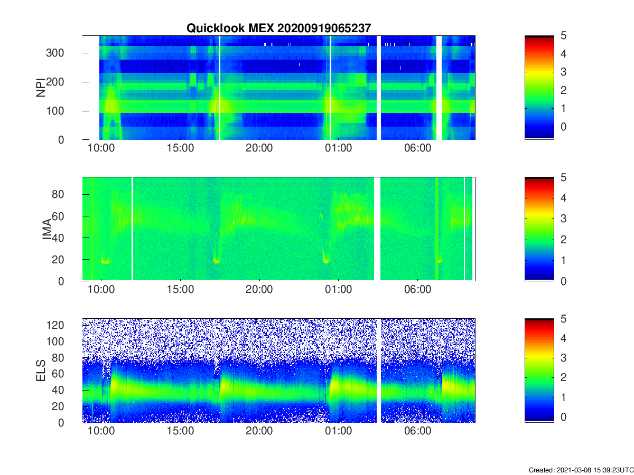Click the 01:00 time label under IMA plot
This screenshot has height=475, width=634.
[338, 290]
